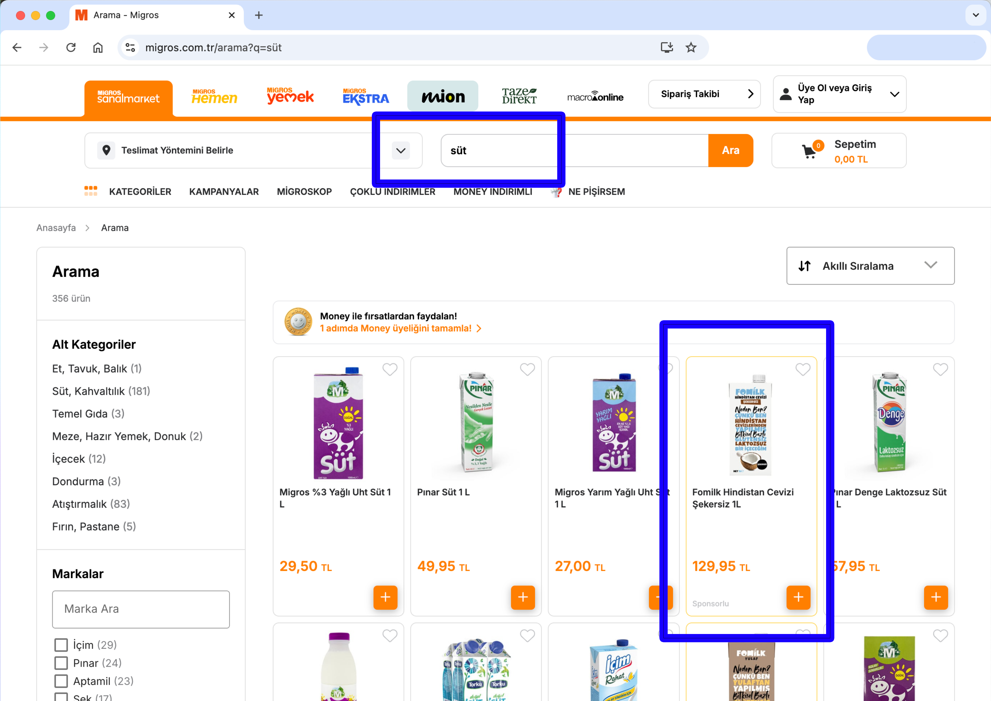
Task: Check the Aptamil brand filter
Action: [x=61, y=681]
